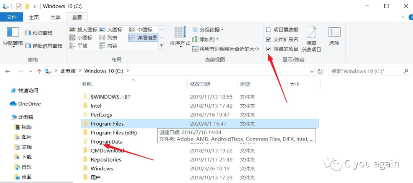Collapse the ribbon with the chevron
Viewport: 413px width, 183px height.
coord(403,17)
